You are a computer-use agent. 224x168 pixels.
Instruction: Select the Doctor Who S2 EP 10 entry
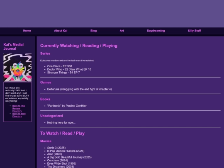tap(69, 69)
